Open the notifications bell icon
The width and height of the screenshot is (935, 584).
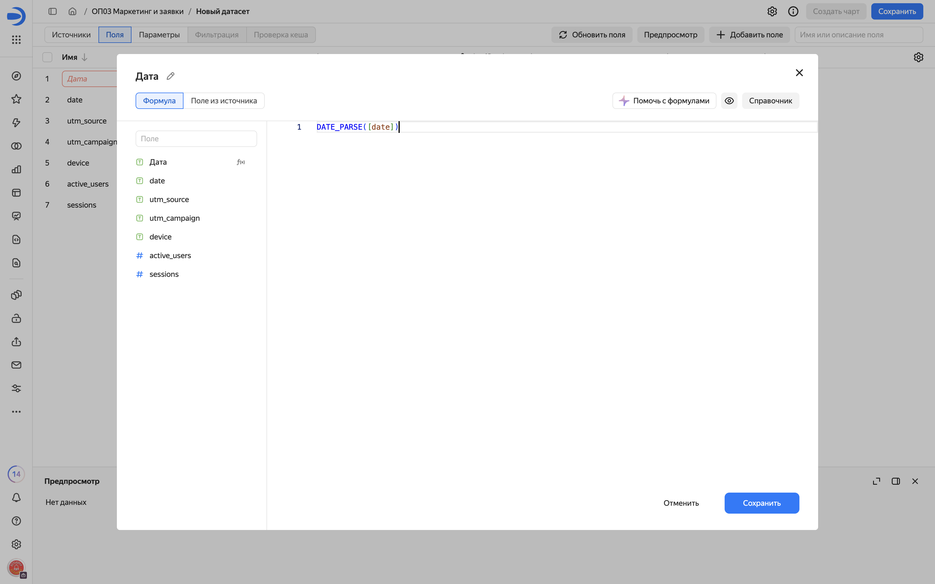coord(16,498)
